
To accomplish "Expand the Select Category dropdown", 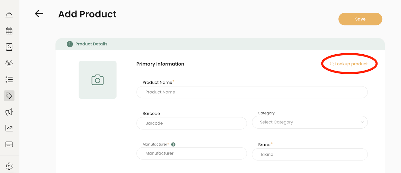I will click(x=310, y=122).
